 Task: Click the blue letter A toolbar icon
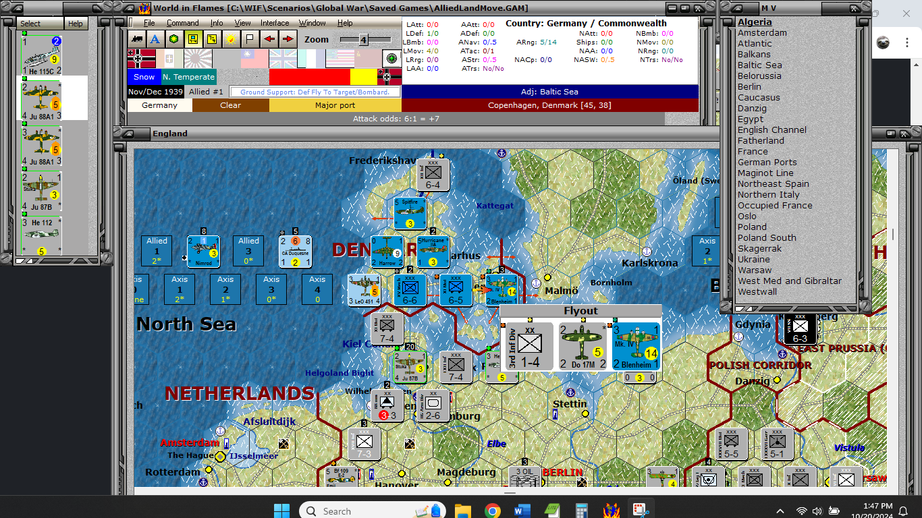[x=155, y=39]
